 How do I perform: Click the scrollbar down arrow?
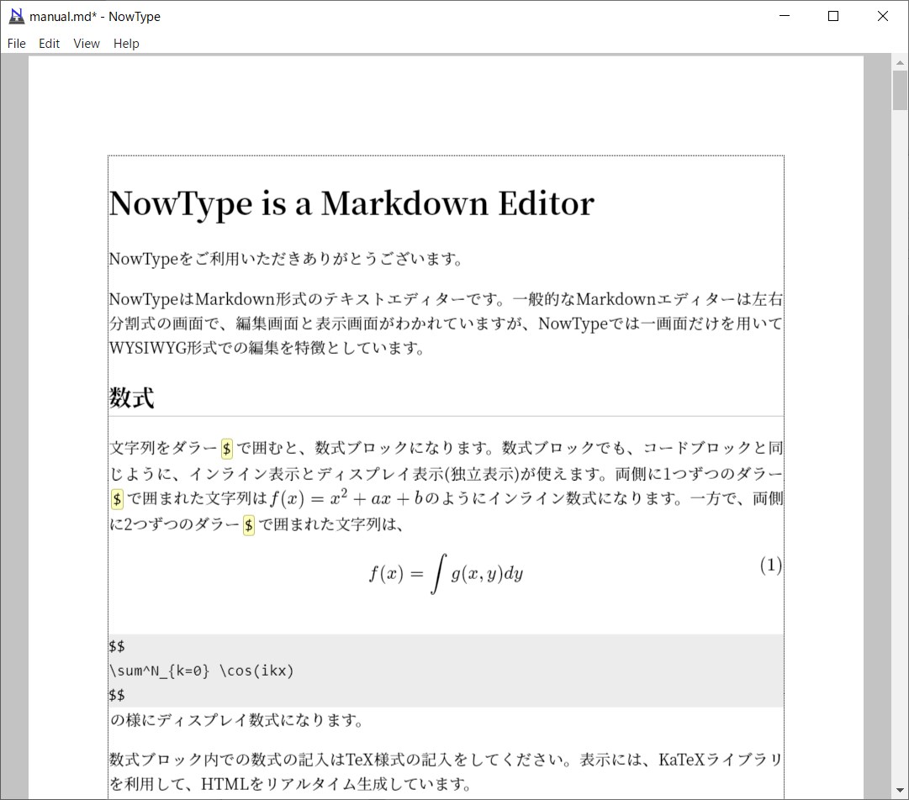[898, 788]
